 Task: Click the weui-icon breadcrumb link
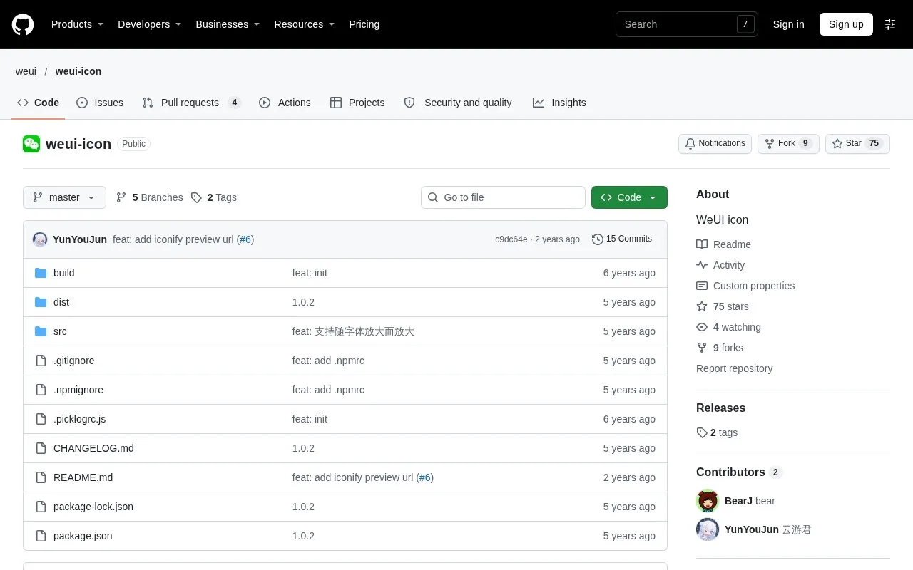pyautogui.click(x=78, y=71)
